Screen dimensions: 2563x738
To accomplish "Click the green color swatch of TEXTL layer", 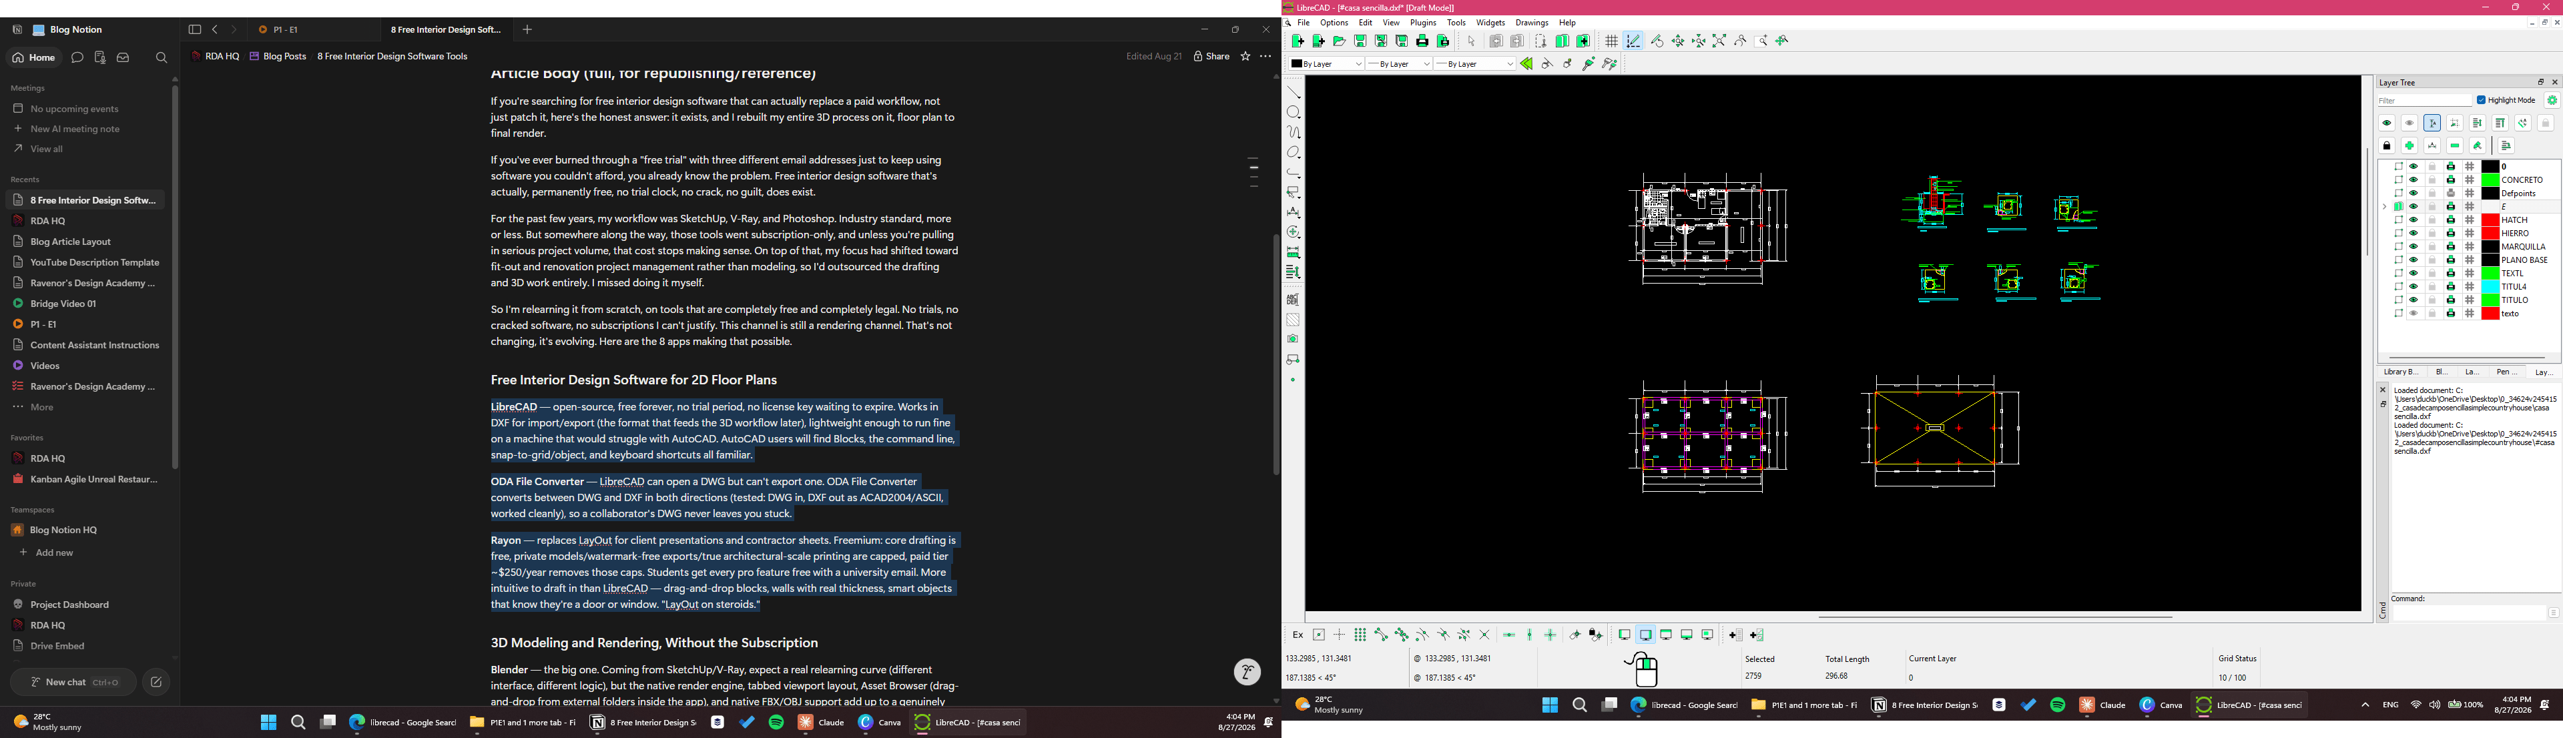I will (2490, 274).
